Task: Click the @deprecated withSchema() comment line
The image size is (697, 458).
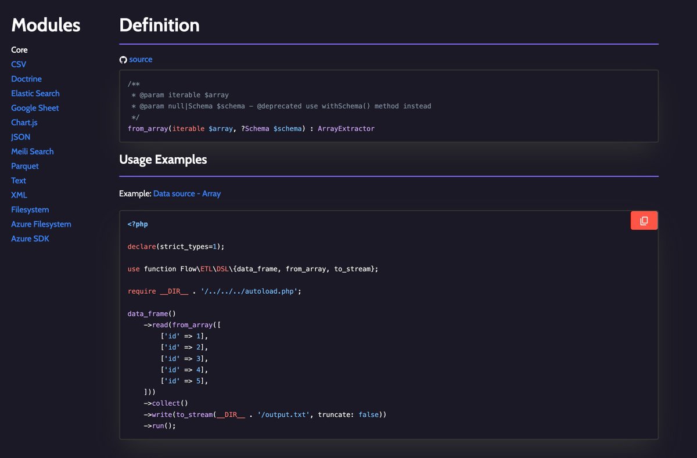Action: 281,106
